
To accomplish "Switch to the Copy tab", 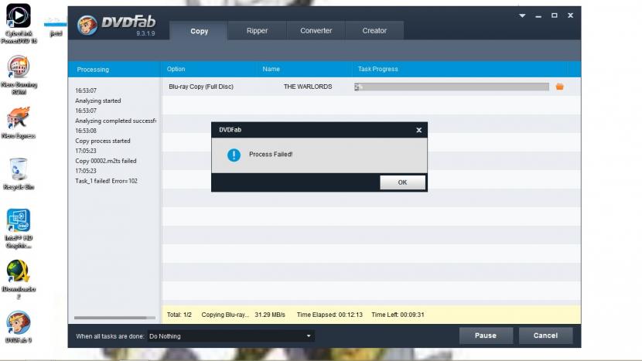I will coord(199,31).
